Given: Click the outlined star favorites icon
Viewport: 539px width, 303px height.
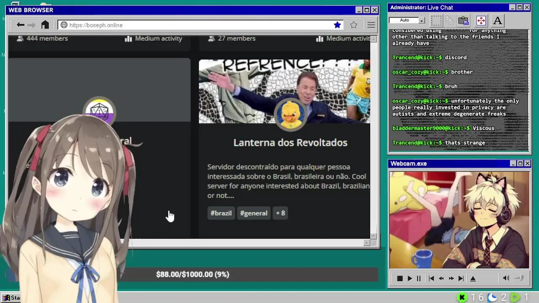Looking at the screenshot, I should pyautogui.click(x=354, y=25).
